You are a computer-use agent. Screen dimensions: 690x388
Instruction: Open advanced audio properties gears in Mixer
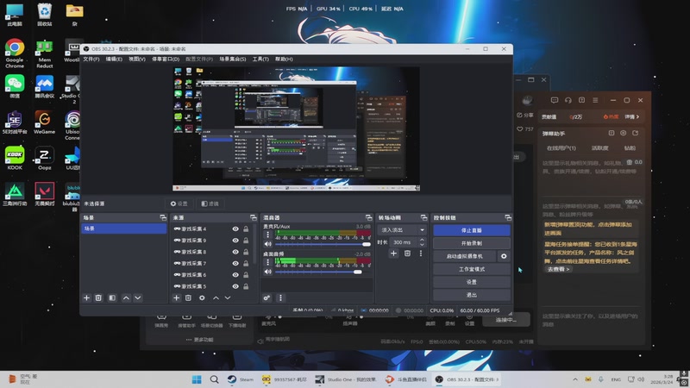(x=267, y=297)
